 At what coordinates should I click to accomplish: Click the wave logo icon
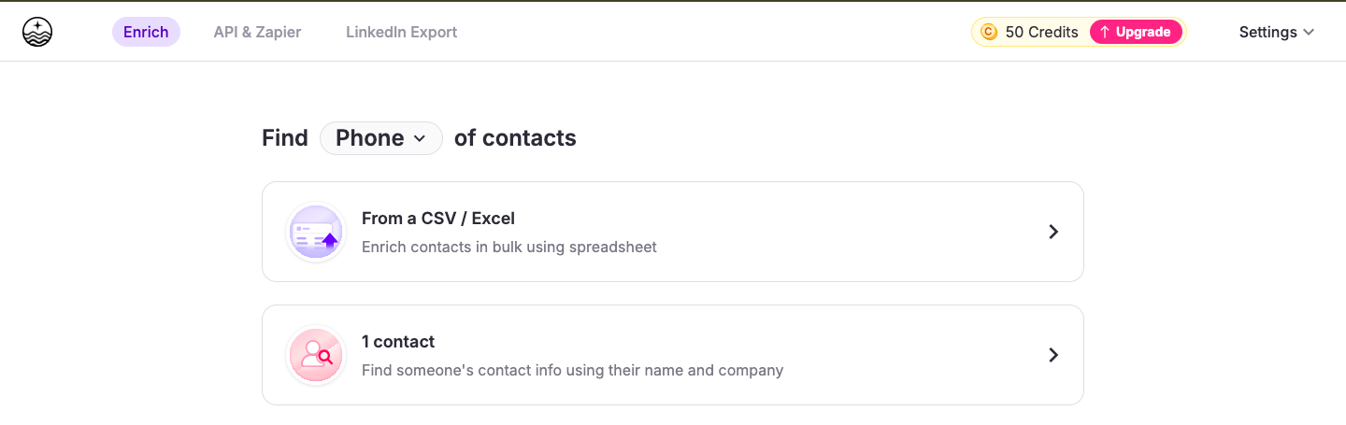pyautogui.click(x=37, y=33)
